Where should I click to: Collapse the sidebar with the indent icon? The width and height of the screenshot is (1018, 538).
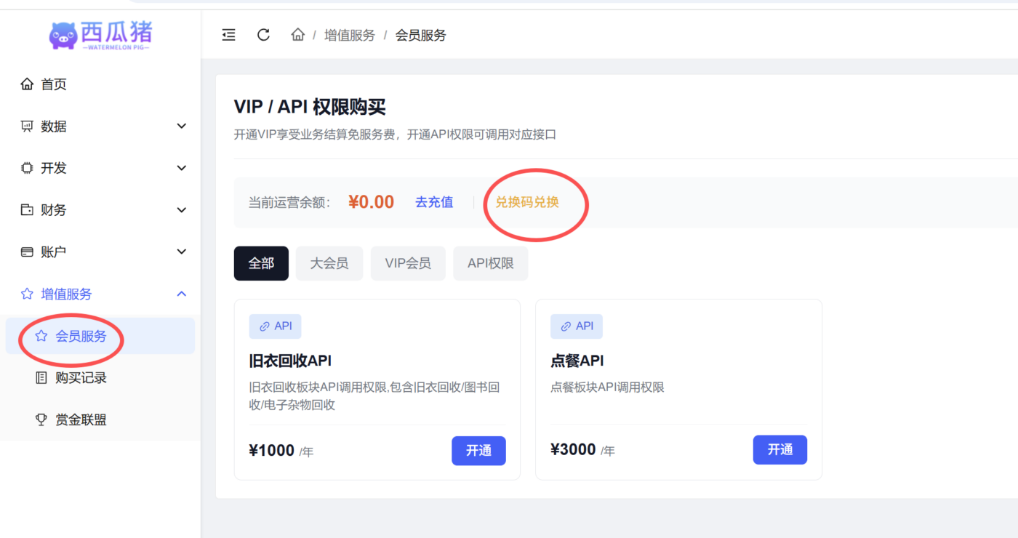tap(228, 34)
